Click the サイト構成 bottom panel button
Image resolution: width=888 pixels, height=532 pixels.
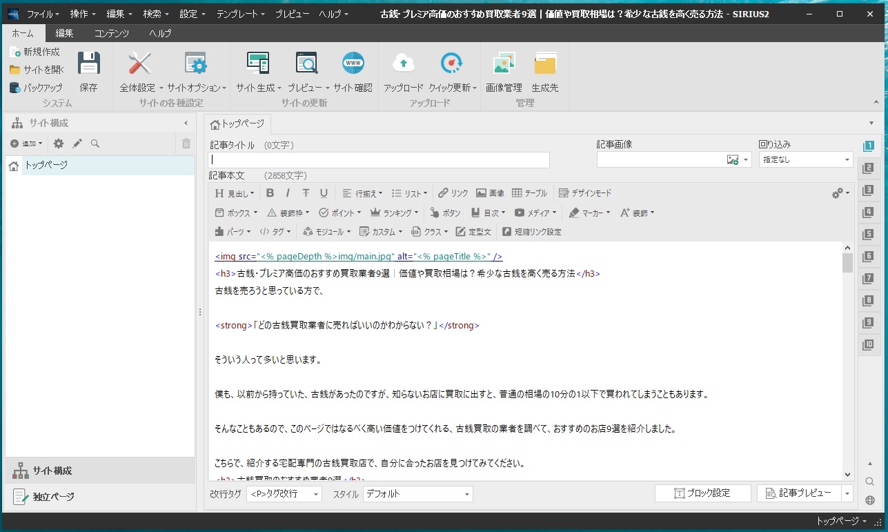point(100,471)
